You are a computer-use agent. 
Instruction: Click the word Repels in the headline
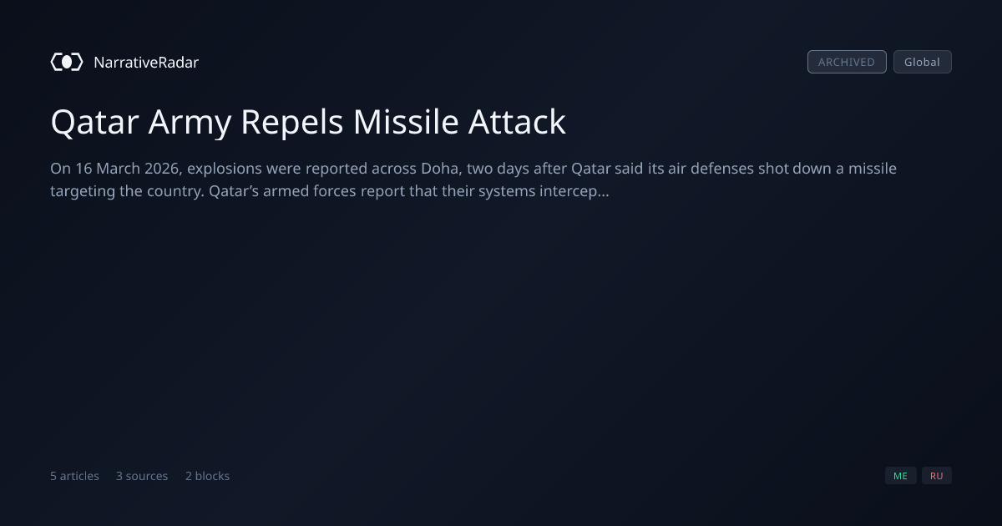pos(291,123)
